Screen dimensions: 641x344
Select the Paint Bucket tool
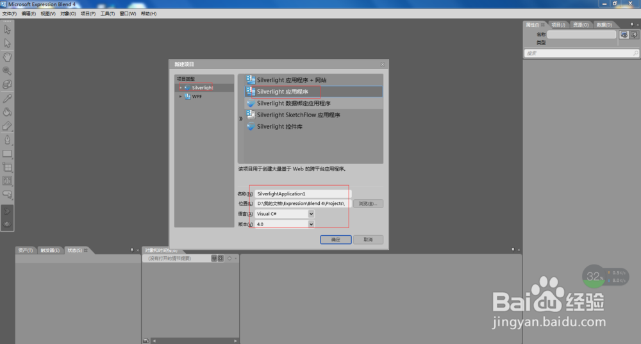pos(7,112)
